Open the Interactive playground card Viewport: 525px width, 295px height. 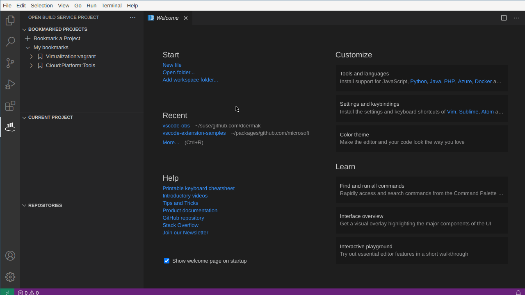tap(422, 250)
